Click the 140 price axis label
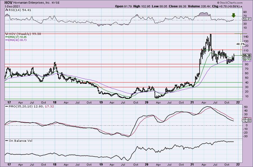Screen dimensions: 253x167 [246, 37]
